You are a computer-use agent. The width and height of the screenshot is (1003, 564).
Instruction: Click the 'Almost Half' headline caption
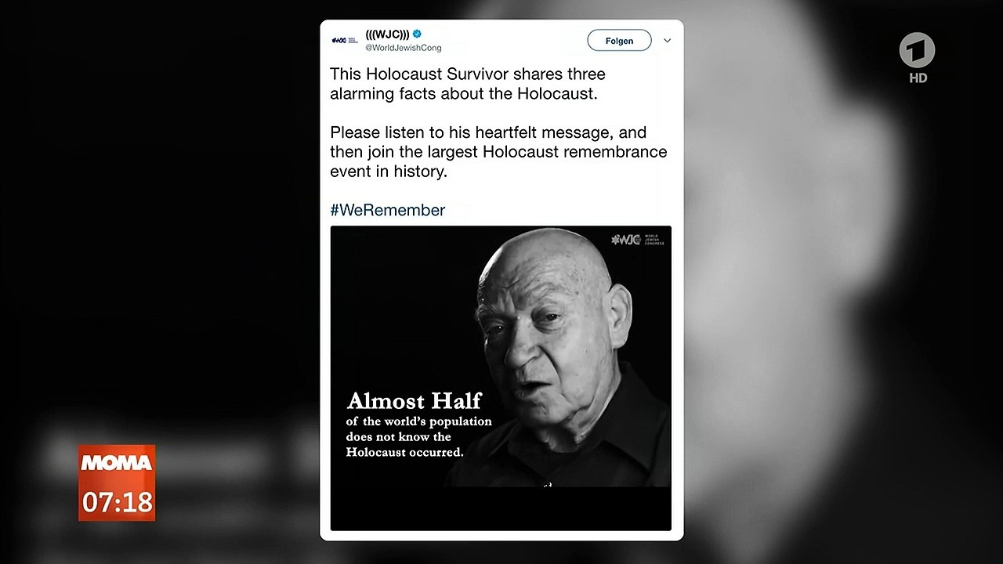coord(414,401)
